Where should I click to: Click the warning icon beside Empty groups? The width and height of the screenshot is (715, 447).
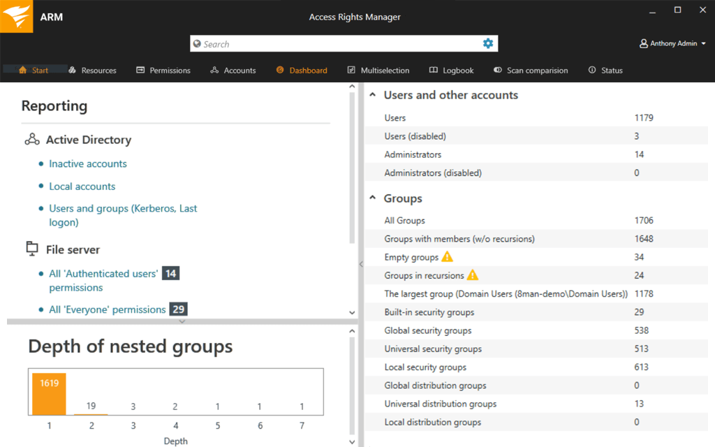tap(448, 257)
